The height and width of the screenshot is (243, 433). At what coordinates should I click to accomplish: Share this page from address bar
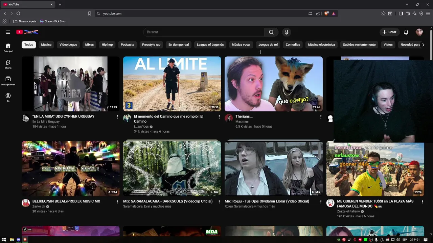tap(318, 13)
